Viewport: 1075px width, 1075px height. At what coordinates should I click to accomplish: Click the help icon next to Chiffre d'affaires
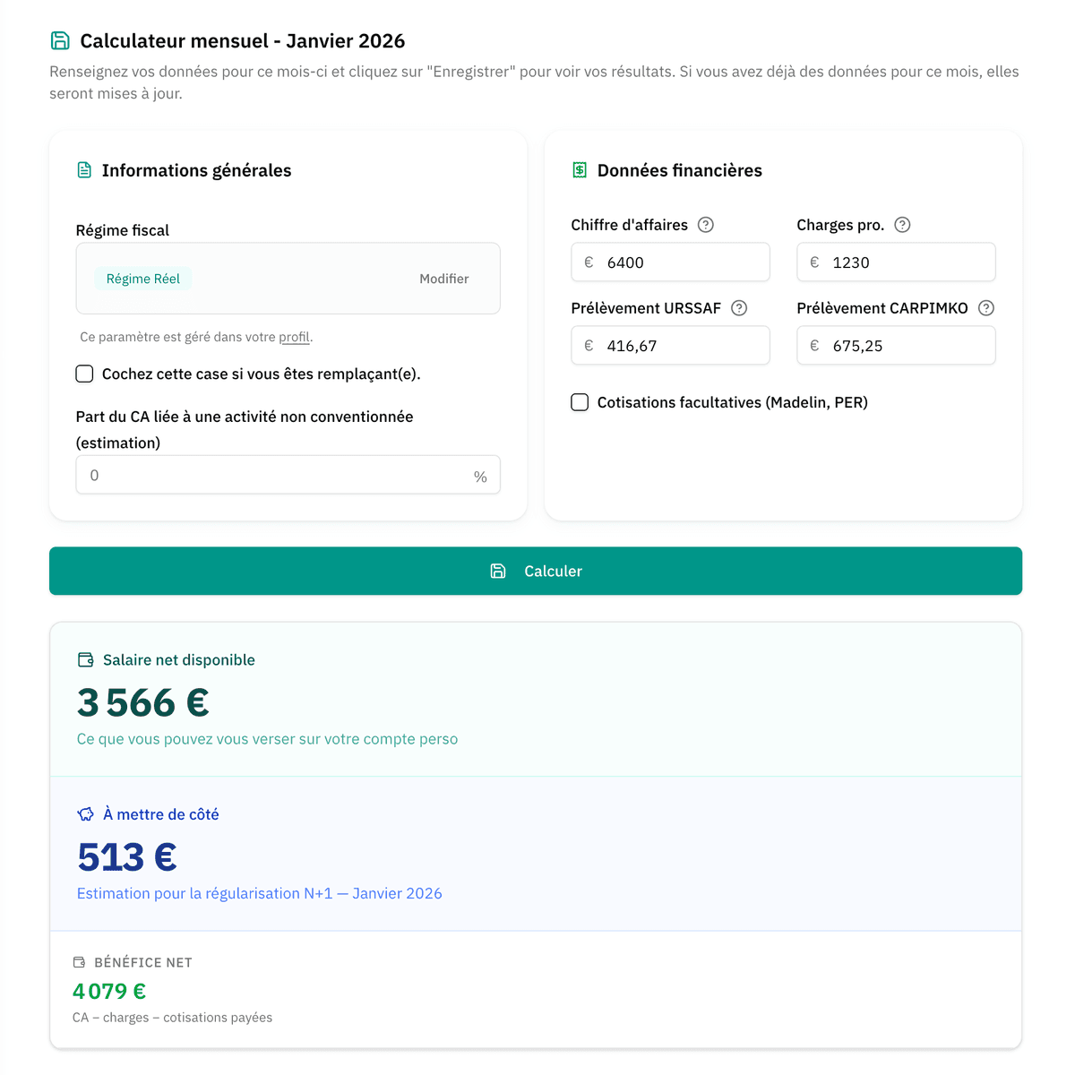click(x=705, y=225)
